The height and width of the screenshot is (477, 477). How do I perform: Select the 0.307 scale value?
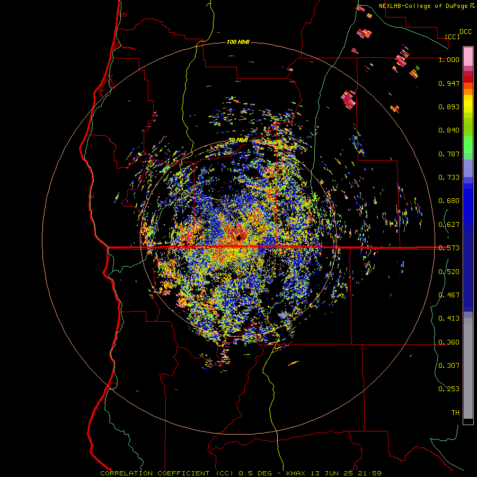pyautogui.click(x=449, y=366)
